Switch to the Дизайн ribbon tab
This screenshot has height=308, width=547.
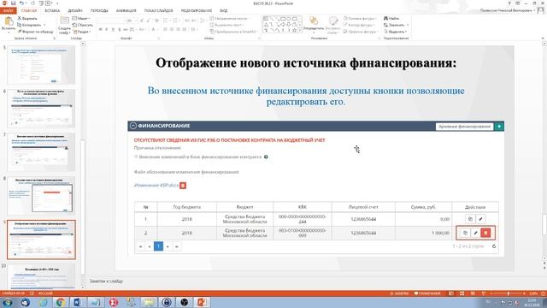[x=75, y=11]
